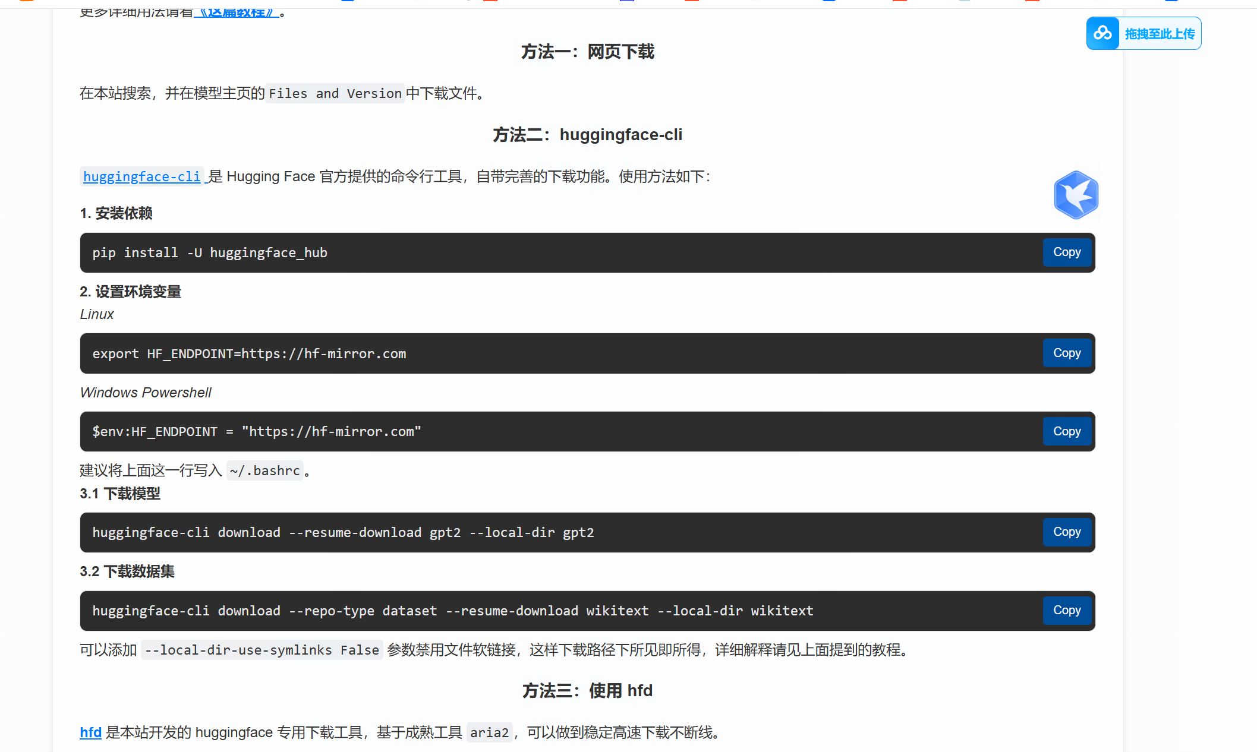Screen dimensions: 1257x752
Task: Open the hfd tool link
Action: [x=90, y=732]
